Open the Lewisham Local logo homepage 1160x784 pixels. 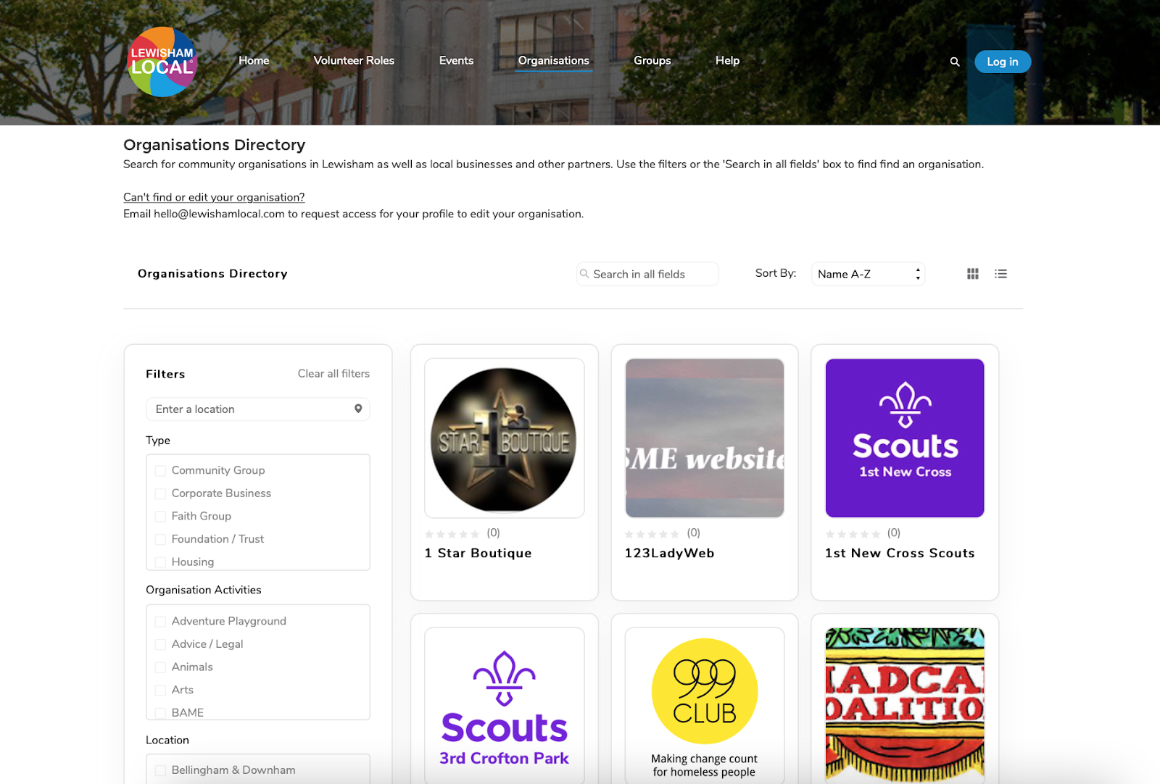click(x=162, y=62)
